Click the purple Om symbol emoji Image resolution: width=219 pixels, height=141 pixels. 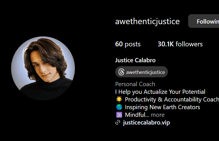[x=119, y=115]
